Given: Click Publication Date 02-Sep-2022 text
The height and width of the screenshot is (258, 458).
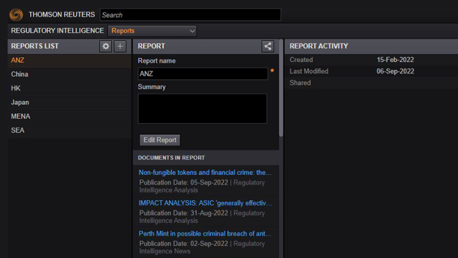Looking at the screenshot, I should (184, 244).
